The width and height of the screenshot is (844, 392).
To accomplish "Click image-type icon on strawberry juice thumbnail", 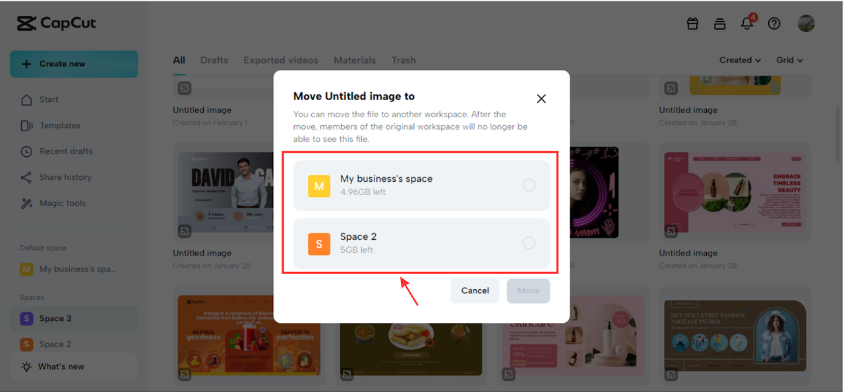I will point(185,374).
